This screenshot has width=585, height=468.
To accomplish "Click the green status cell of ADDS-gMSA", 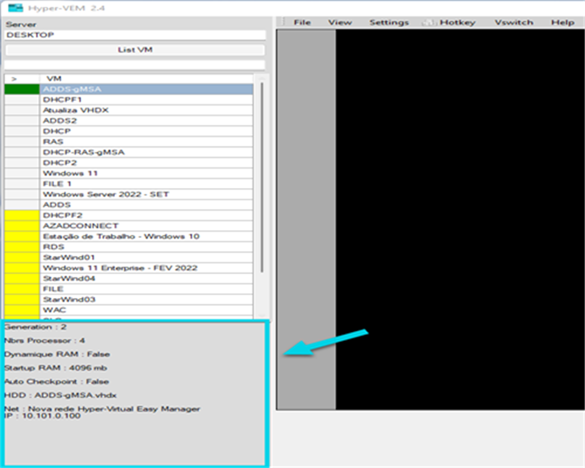I will coord(21,89).
